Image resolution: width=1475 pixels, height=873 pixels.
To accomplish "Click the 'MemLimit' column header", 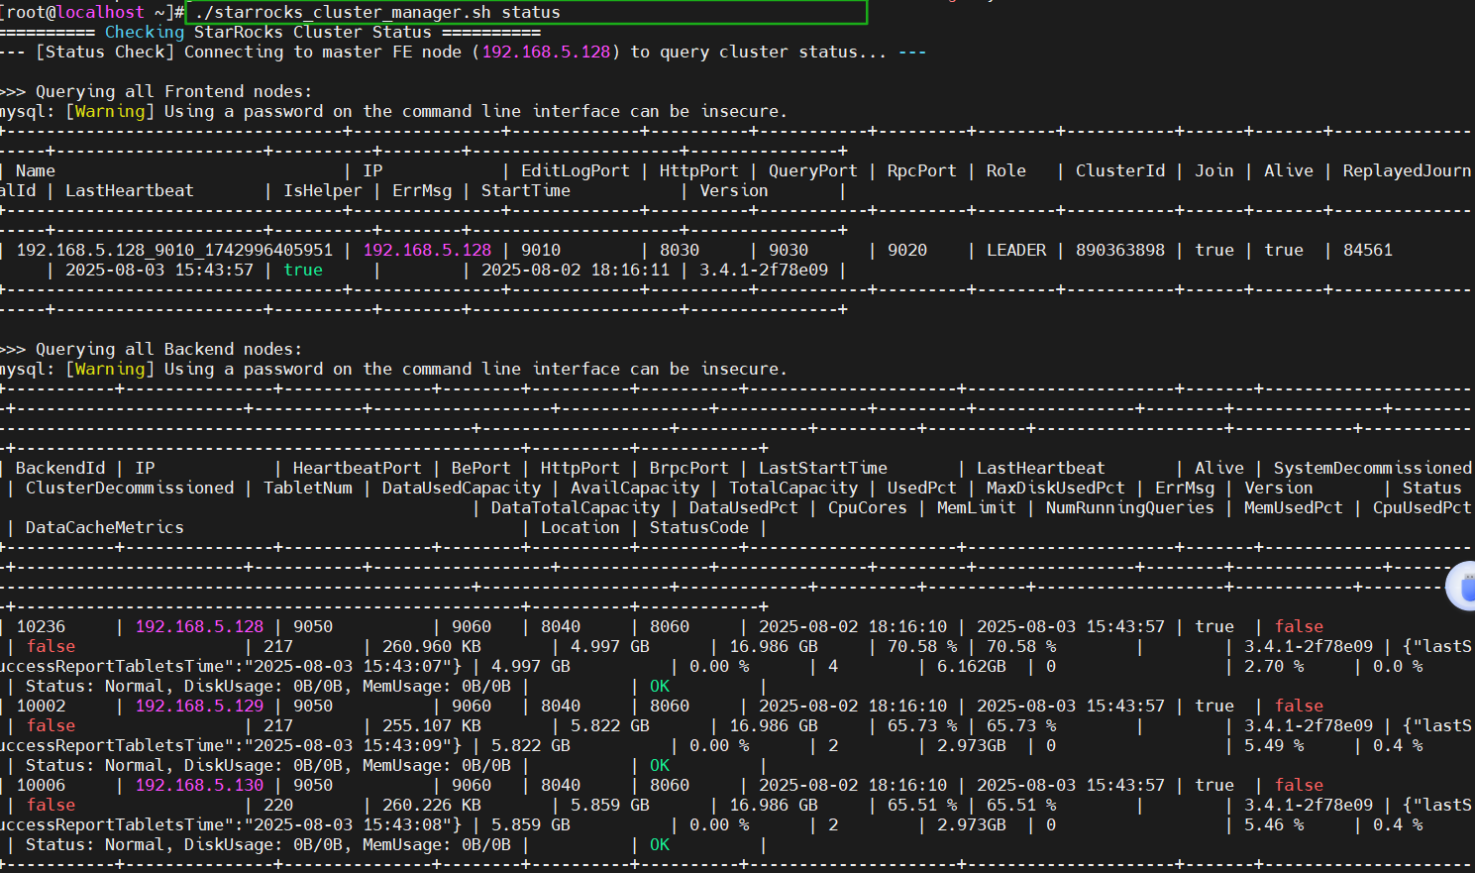I will tap(977, 507).
